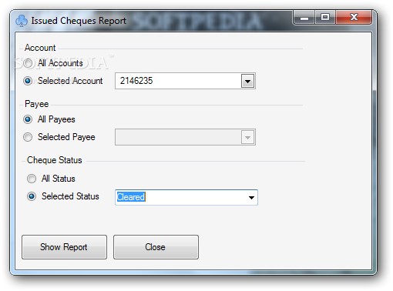Screen dimensions: 393x291
Task: Click the Close button
Action: 156,247
